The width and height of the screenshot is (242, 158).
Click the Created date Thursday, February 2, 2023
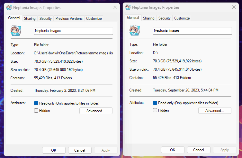tap(65, 91)
